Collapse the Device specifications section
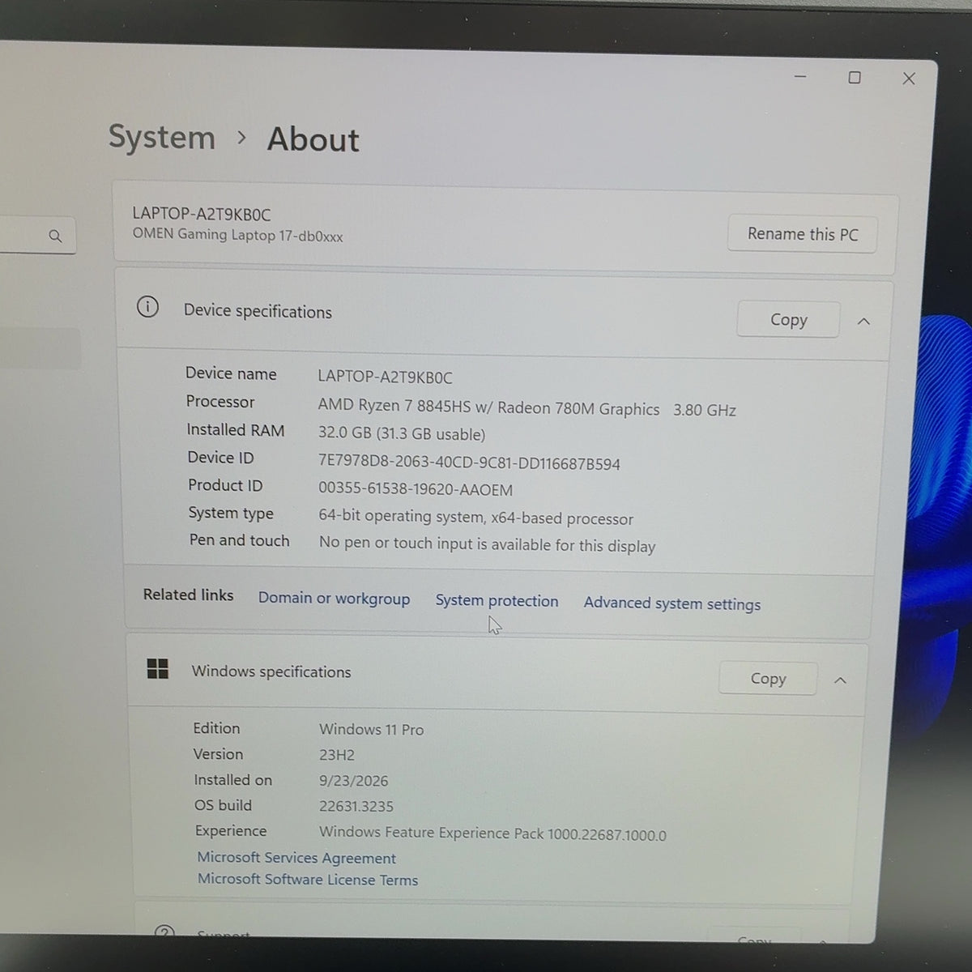972x972 pixels. point(864,322)
